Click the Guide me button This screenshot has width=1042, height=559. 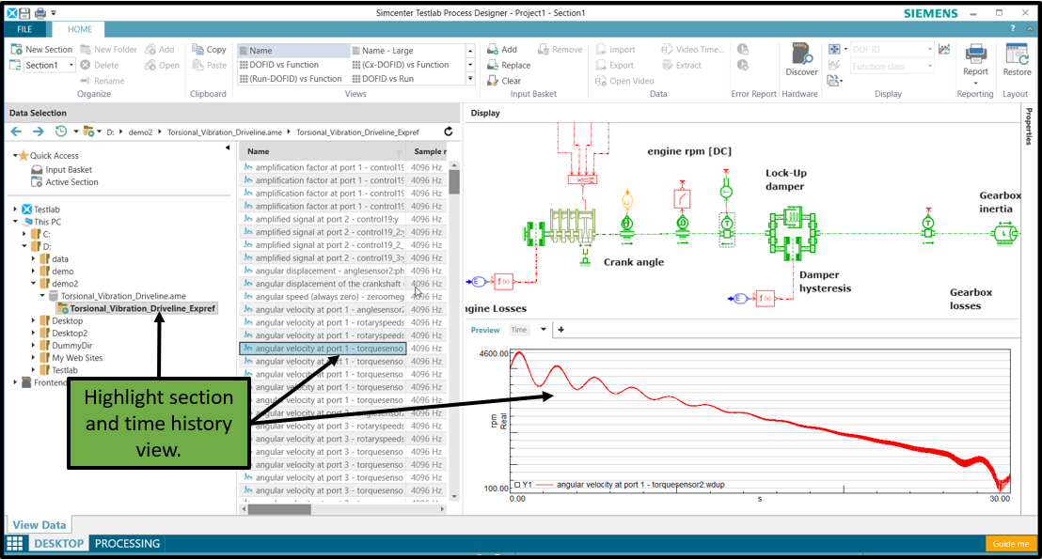tap(1011, 544)
